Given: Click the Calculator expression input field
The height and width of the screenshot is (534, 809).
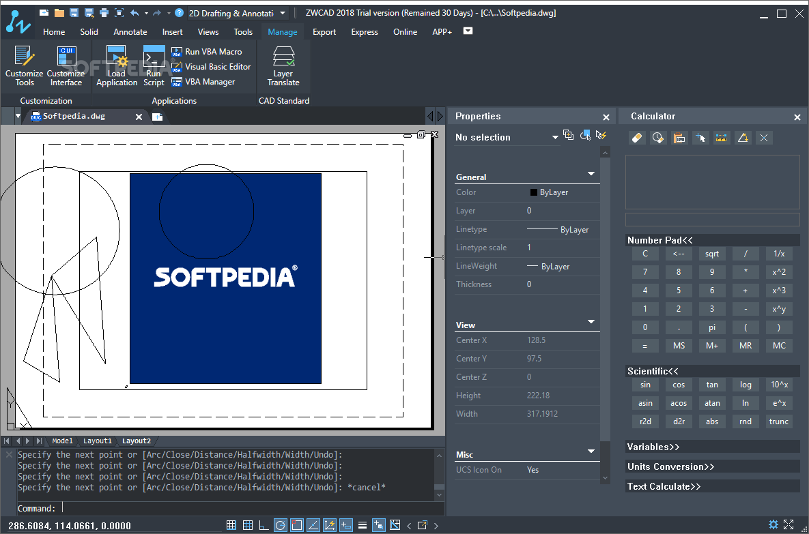Looking at the screenshot, I should click(x=713, y=220).
